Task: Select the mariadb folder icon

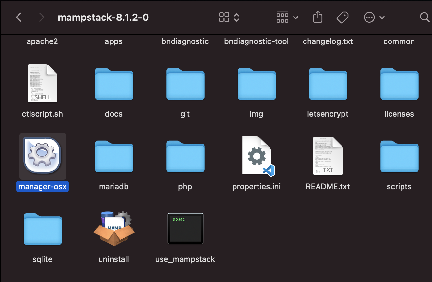Action: [x=114, y=157]
